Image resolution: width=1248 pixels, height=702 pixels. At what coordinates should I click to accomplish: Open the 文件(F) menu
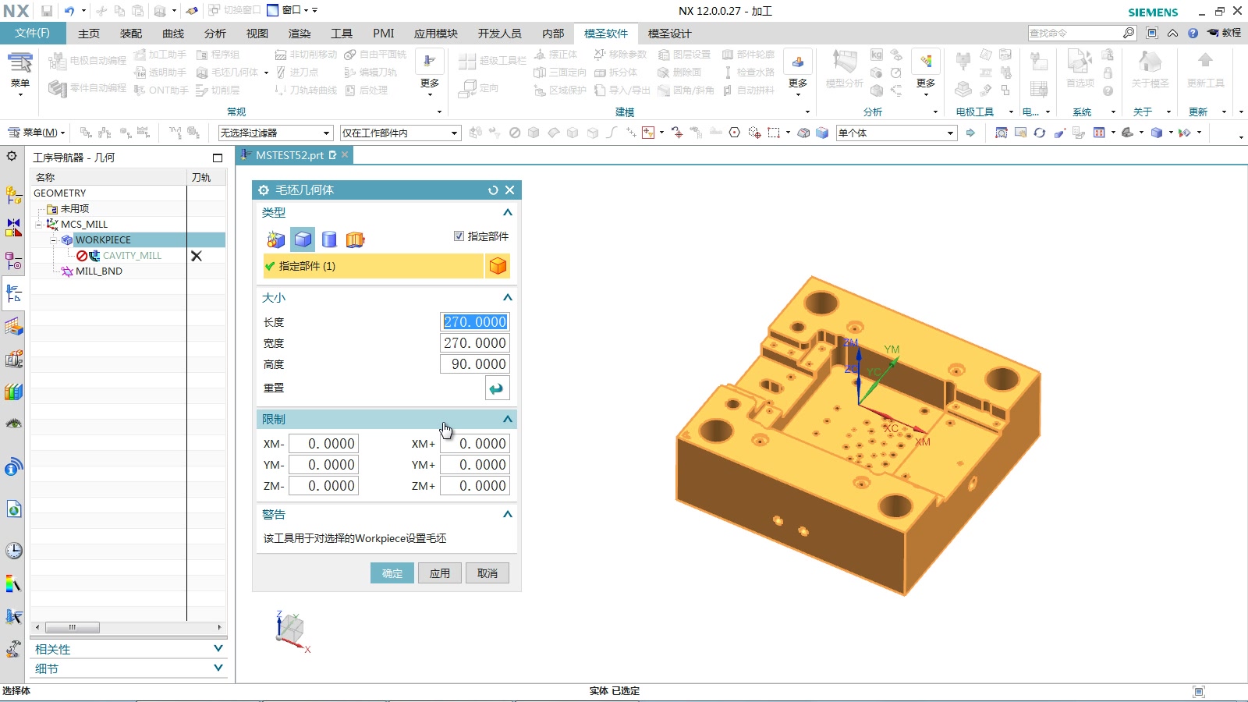(32, 33)
